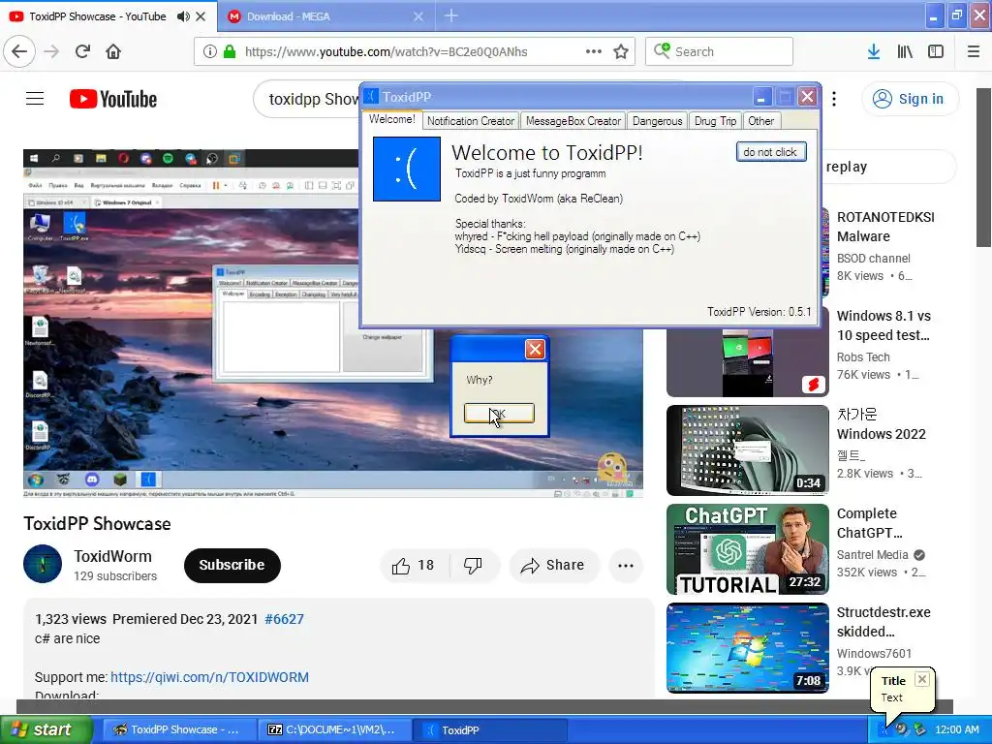The width and height of the screenshot is (992, 744).
Task: View site information icon in address bar
Action: click(x=209, y=51)
